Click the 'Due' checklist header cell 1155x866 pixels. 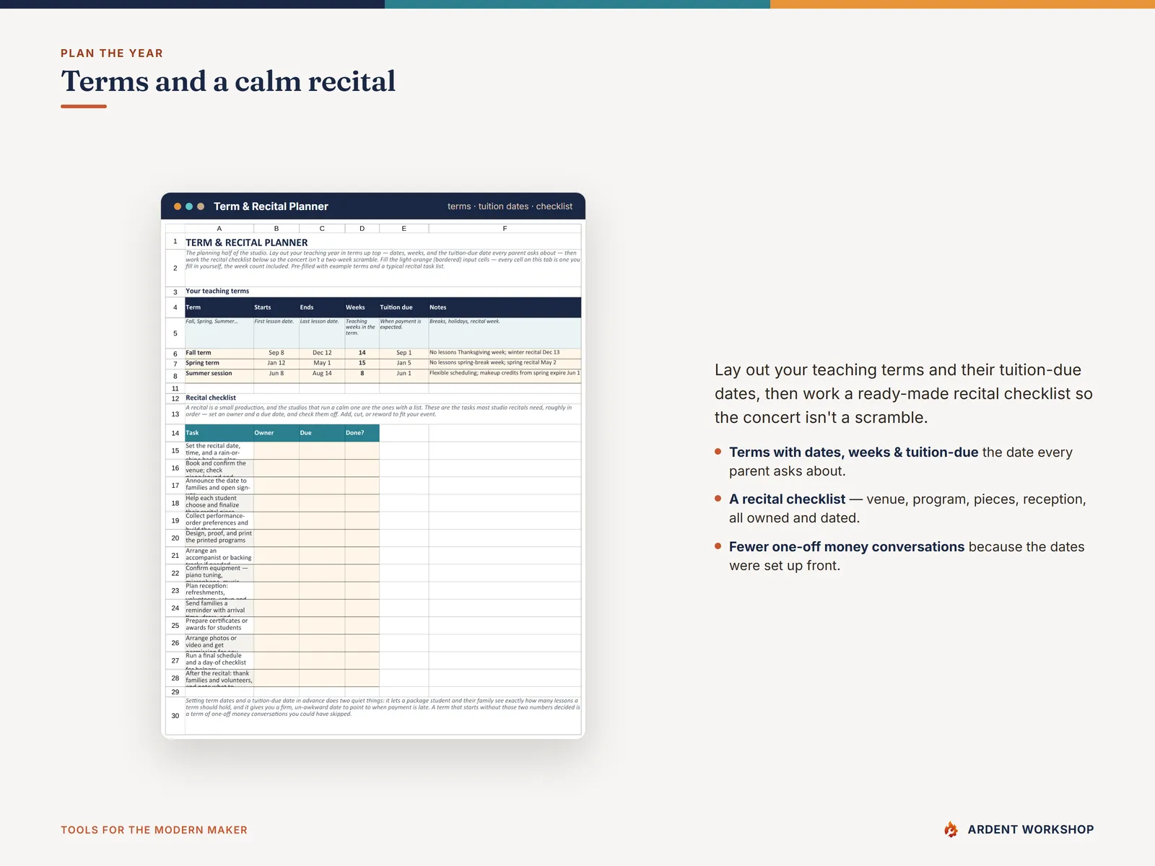point(322,433)
